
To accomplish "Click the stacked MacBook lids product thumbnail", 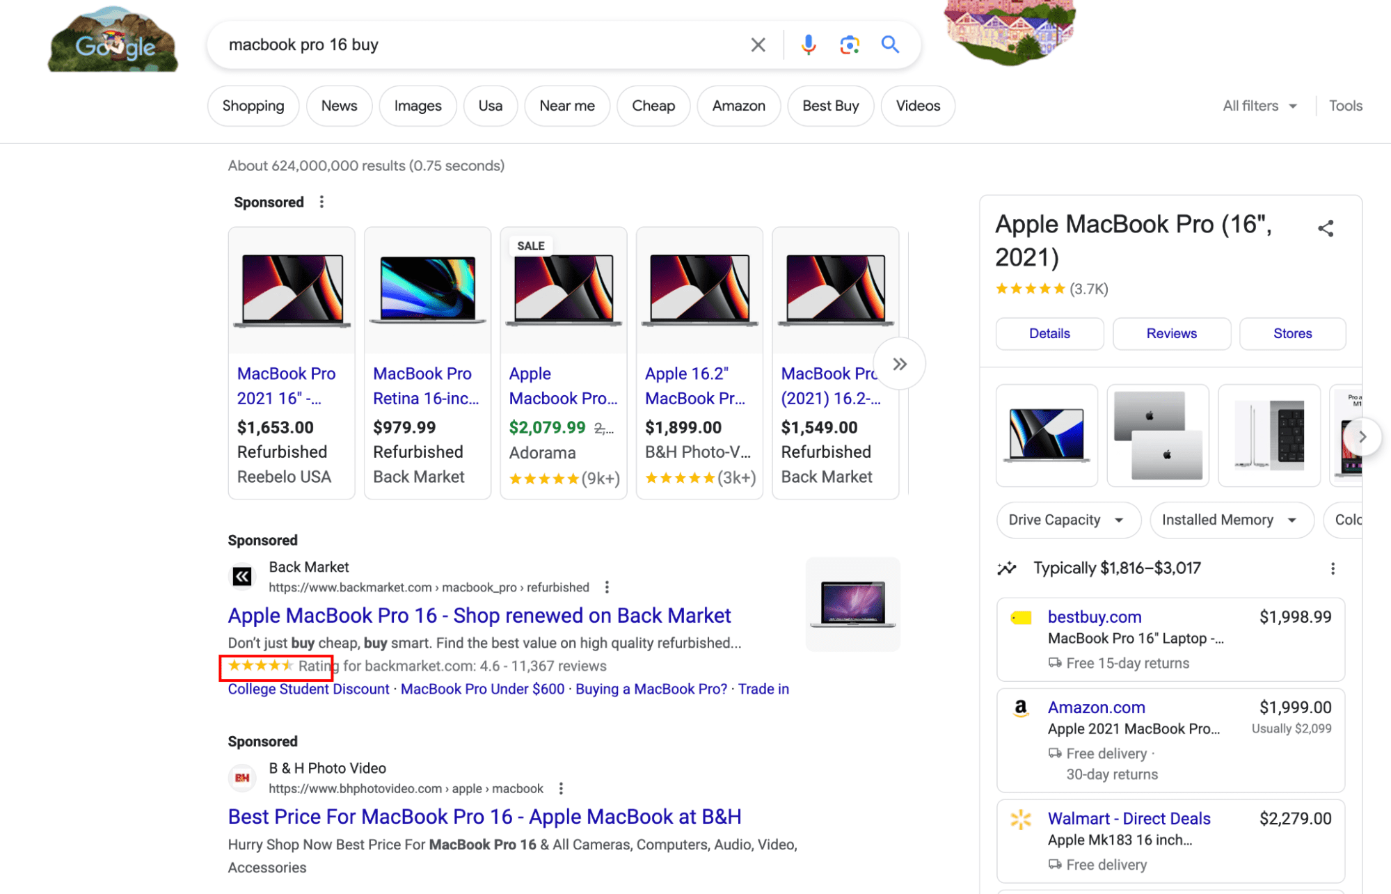I will click(1157, 436).
